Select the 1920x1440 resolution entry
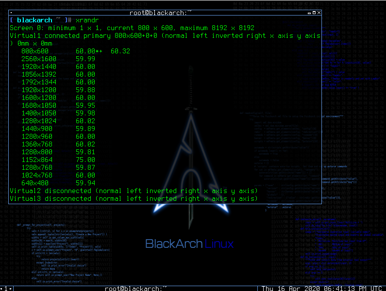The image size is (386, 291). click(39, 66)
